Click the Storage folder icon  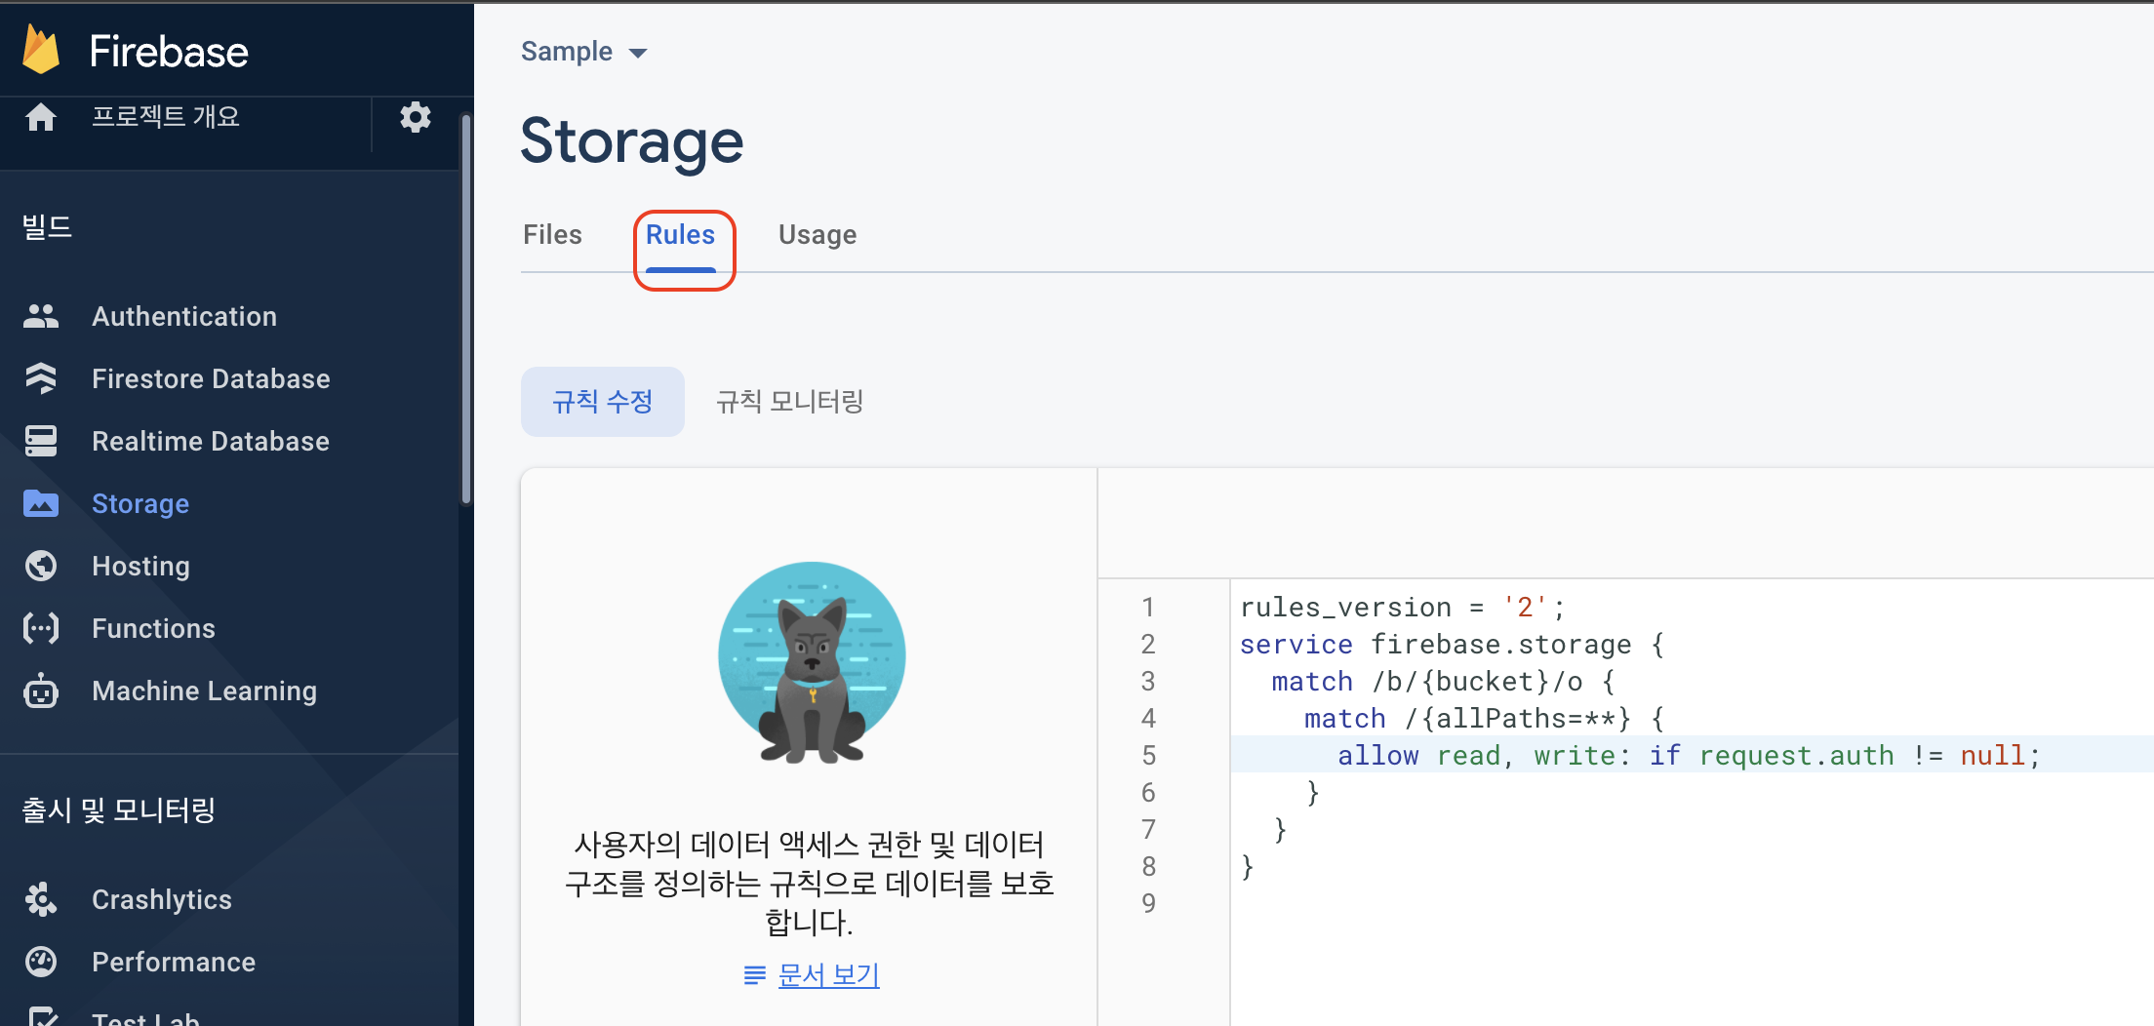(x=41, y=503)
